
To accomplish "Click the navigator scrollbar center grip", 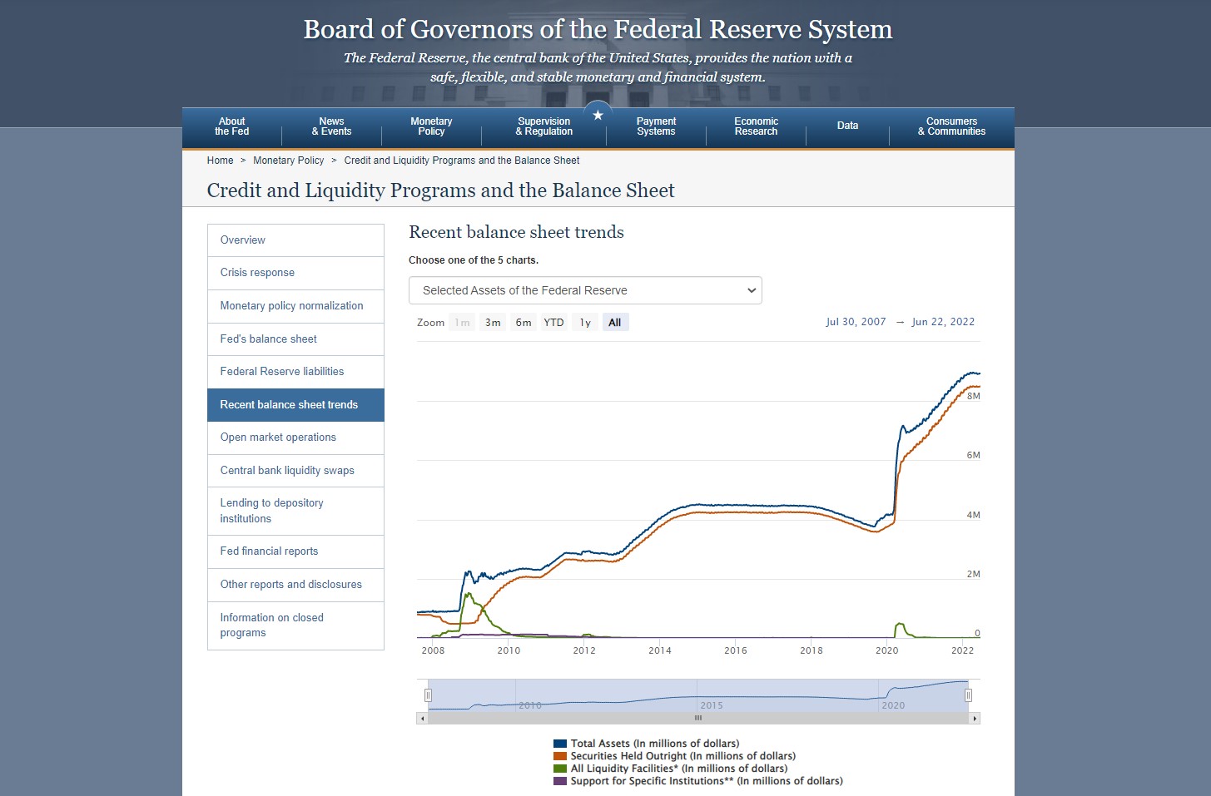I will [698, 718].
